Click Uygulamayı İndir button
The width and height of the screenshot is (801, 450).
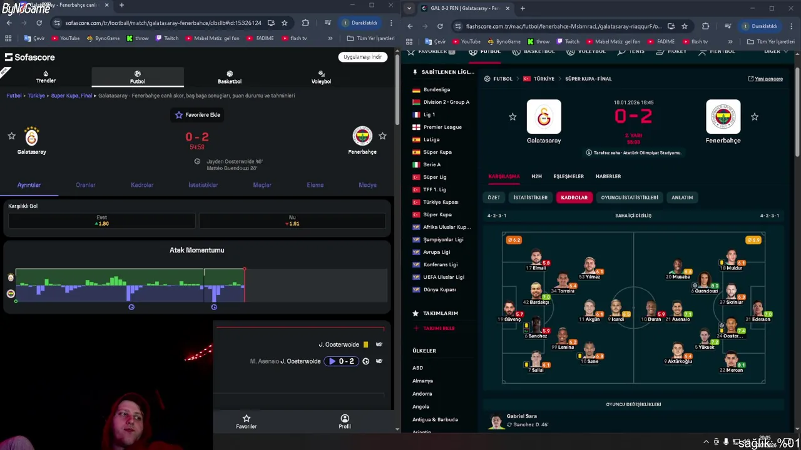coord(362,57)
